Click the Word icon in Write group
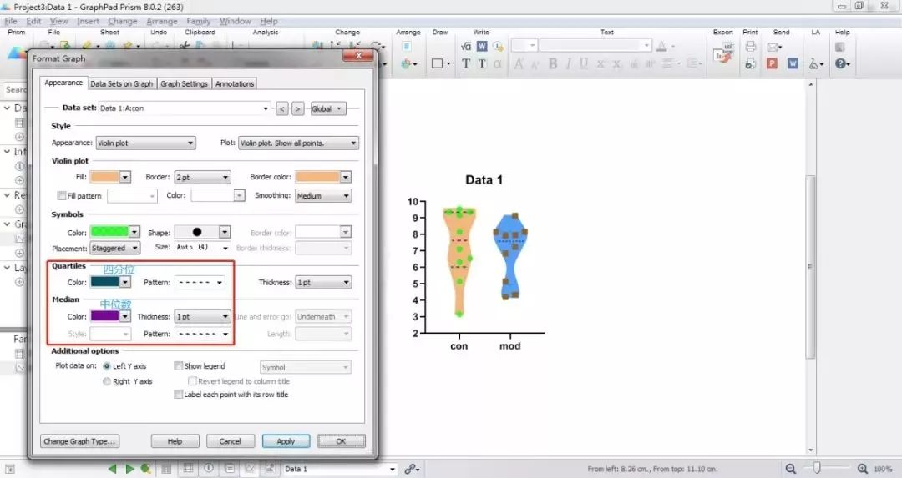This screenshot has height=478, width=902. (482, 47)
